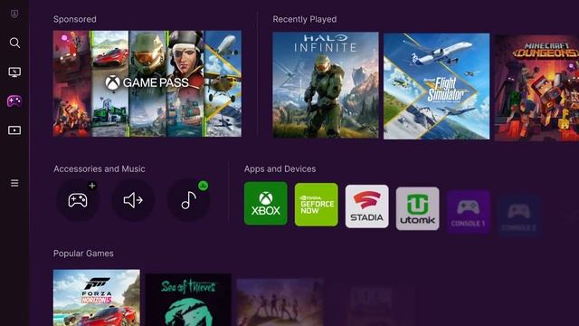Image resolution: width=579 pixels, height=326 pixels.
Task: Launch the Xbox app tile
Action: point(265,203)
